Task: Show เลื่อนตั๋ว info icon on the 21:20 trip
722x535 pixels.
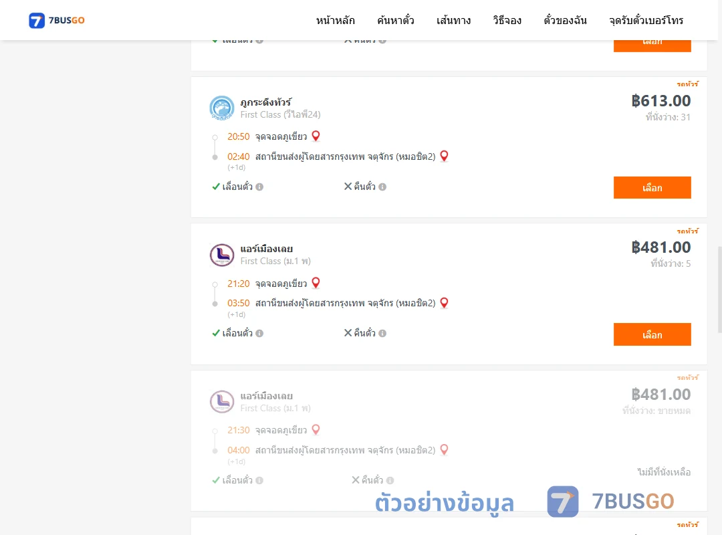Action: coord(259,333)
